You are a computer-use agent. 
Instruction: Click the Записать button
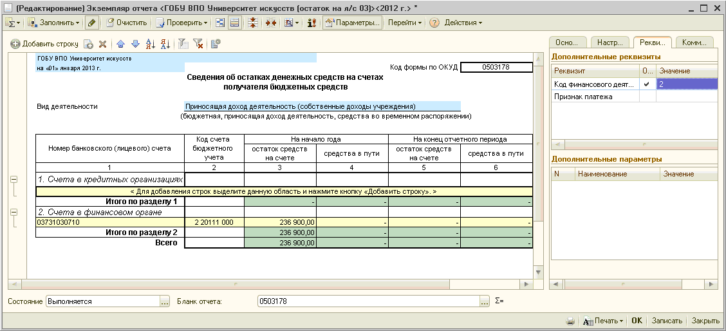coord(666,321)
